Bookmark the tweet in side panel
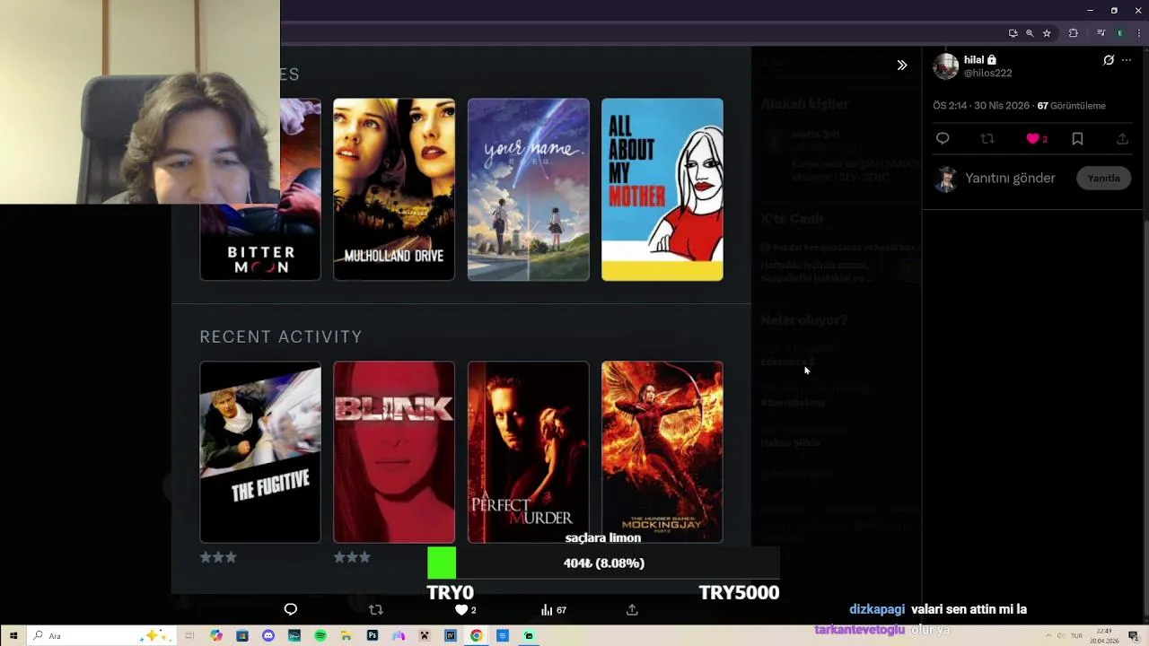The width and height of the screenshot is (1149, 646). [1077, 138]
